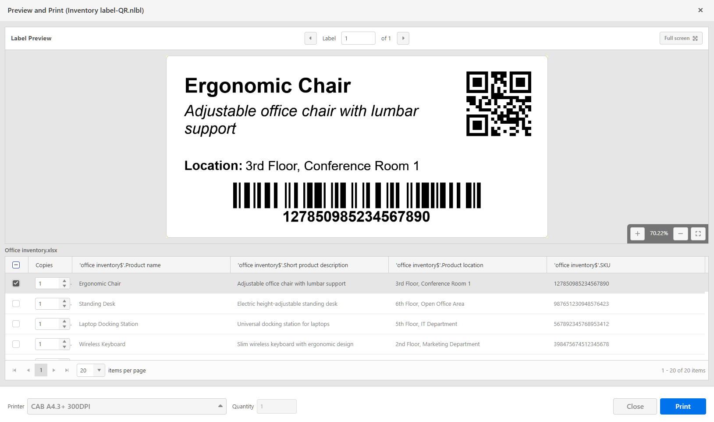Click the Label number input field
714x422 pixels.
358,38
